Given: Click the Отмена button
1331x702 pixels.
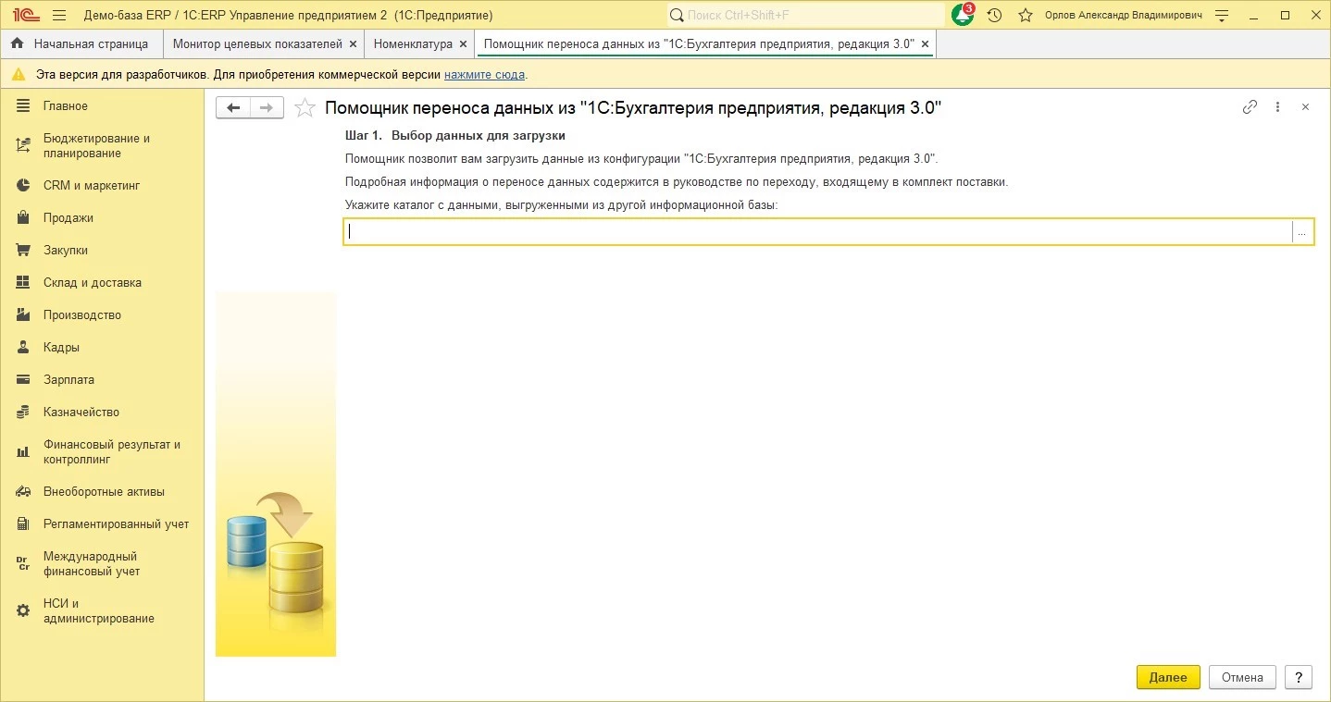Looking at the screenshot, I should click(1242, 677).
